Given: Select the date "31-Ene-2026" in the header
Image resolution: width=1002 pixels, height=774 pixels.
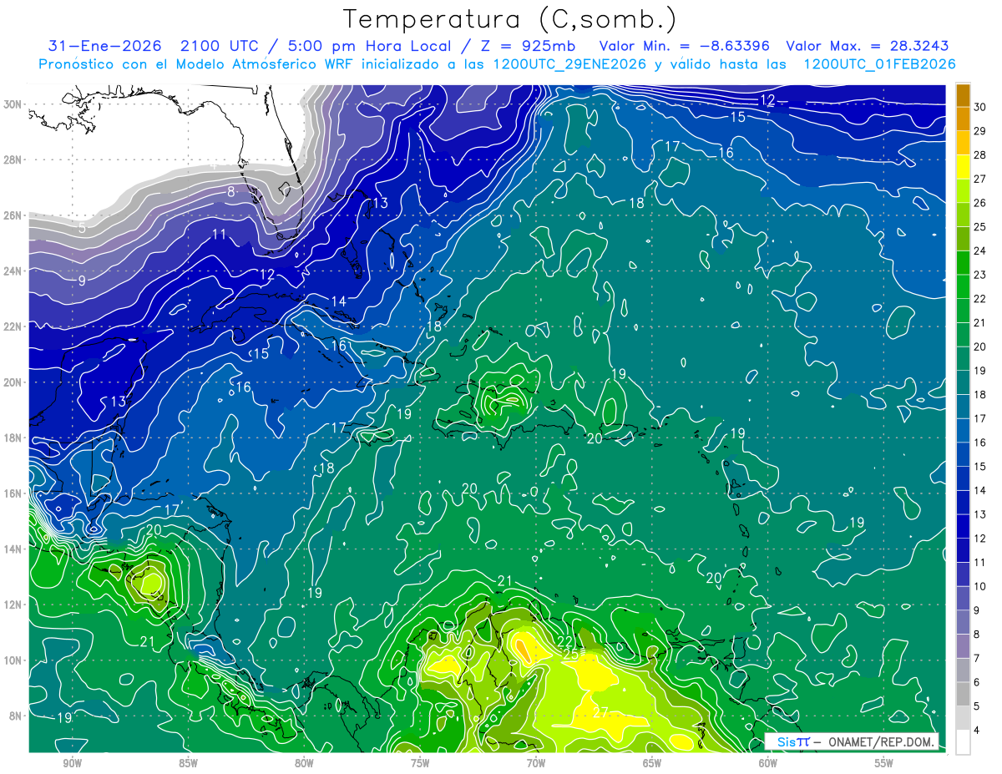Looking at the screenshot, I should tap(105, 47).
